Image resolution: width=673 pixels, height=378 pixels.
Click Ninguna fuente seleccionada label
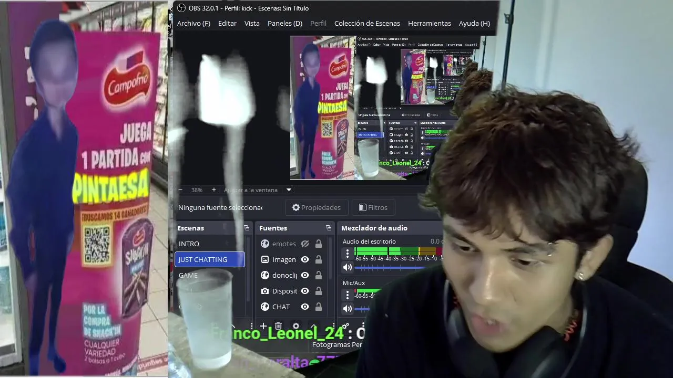220,207
